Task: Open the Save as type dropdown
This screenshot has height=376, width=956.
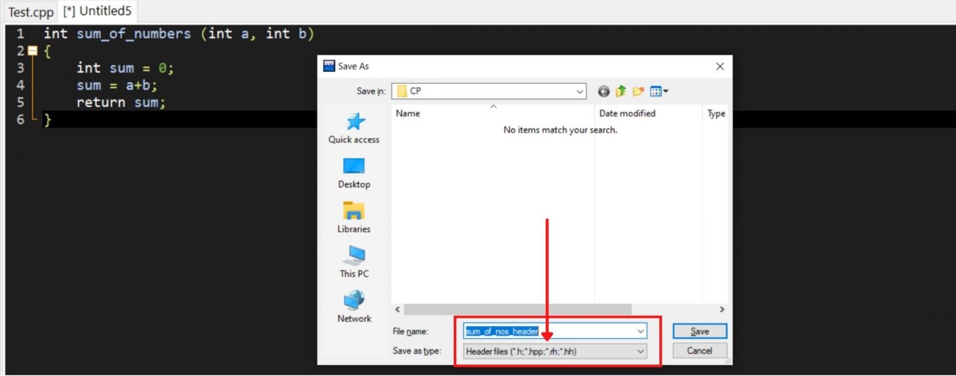Action: [555, 351]
